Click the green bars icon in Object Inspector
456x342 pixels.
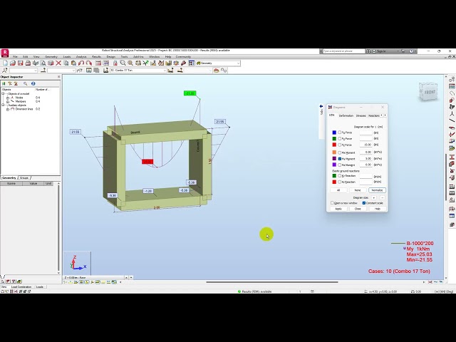[4, 83]
